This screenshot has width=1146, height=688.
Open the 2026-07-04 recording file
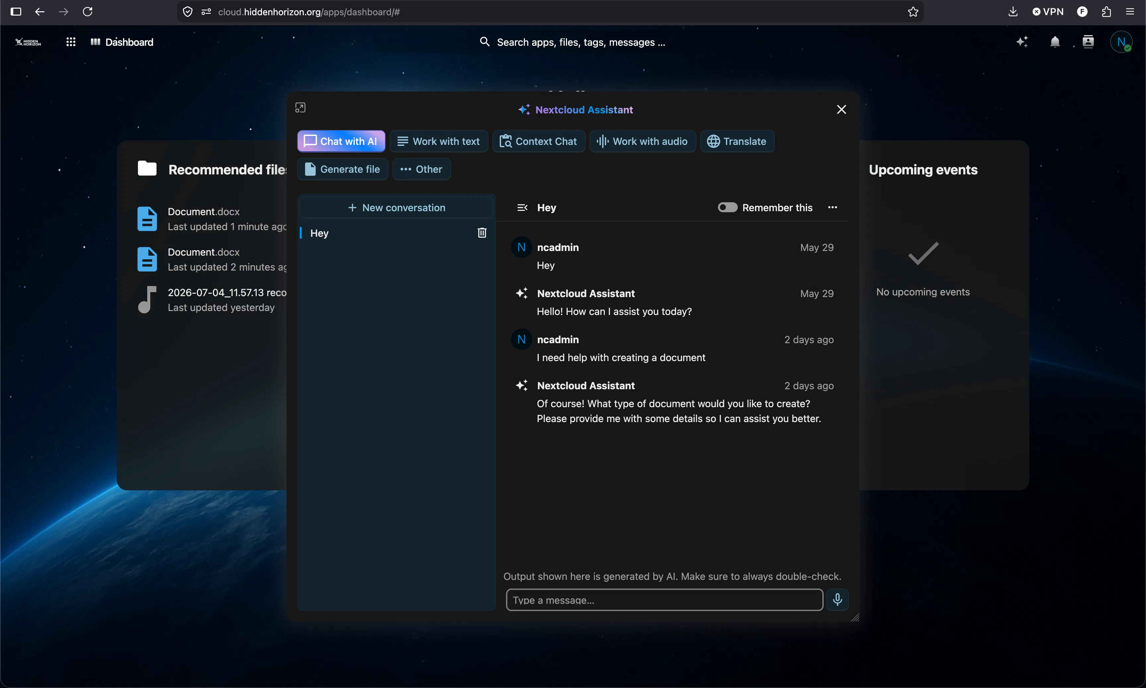click(x=212, y=299)
